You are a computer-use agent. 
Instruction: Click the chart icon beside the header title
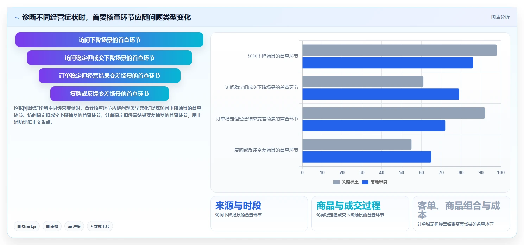point(17,18)
